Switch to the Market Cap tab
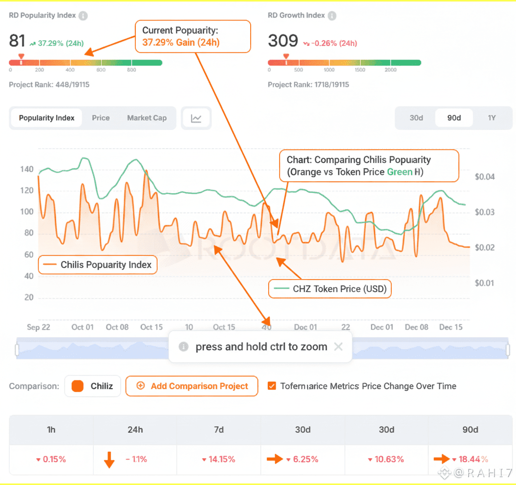516x485 pixels. pos(147,118)
